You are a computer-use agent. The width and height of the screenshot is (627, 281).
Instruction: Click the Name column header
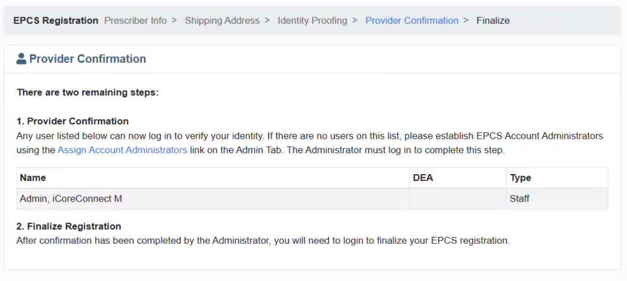(x=33, y=178)
